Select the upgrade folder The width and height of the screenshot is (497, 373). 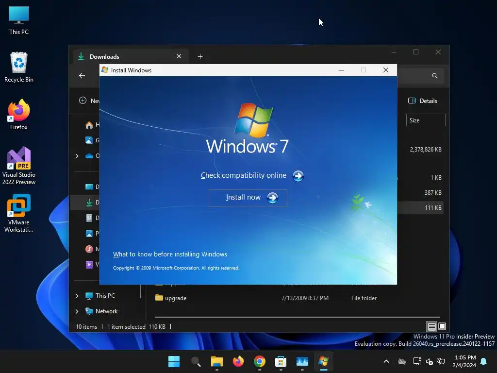tap(171, 298)
